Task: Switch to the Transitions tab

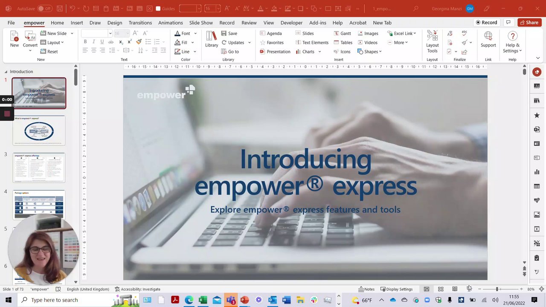Action: [x=140, y=23]
